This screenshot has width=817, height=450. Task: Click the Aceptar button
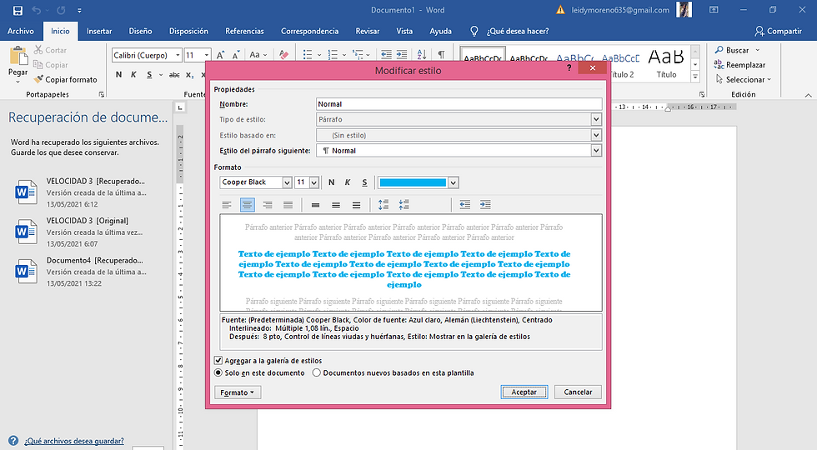click(x=524, y=392)
